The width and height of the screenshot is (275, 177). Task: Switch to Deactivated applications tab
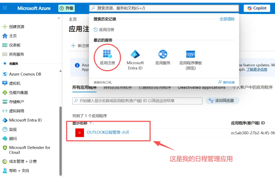coord(202,87)
